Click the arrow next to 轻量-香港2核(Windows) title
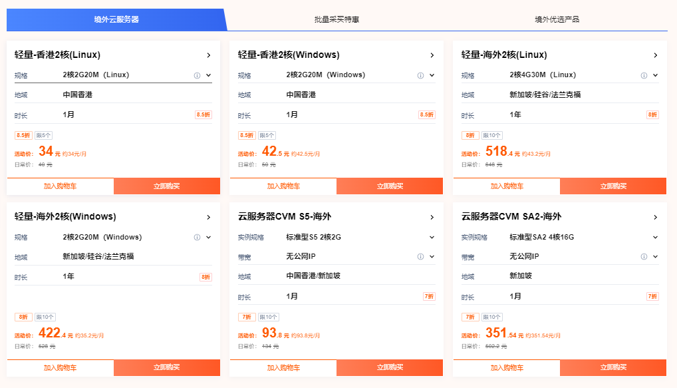The width and height of the screenshot is (677, 388). click(432, 55)
